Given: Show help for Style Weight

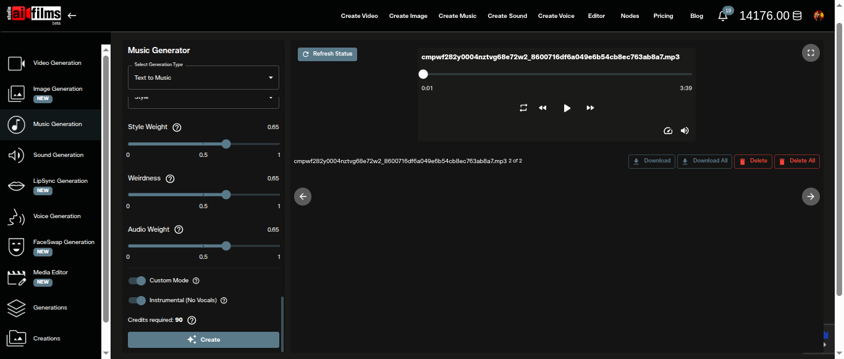Looking at the screenshot, I should click(177, 127).
